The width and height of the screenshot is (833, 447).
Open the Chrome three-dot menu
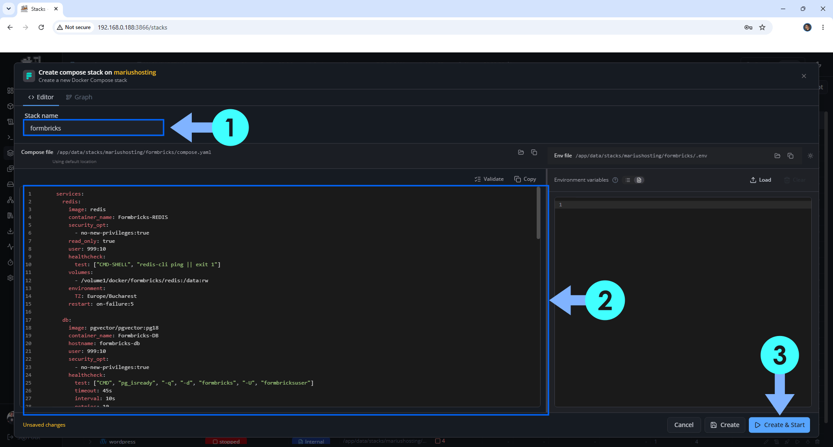coord(823,27)
